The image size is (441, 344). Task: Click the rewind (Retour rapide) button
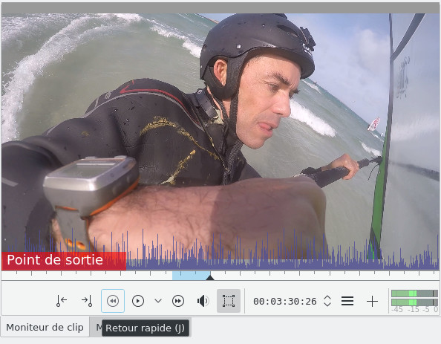[x=113, y=301]
